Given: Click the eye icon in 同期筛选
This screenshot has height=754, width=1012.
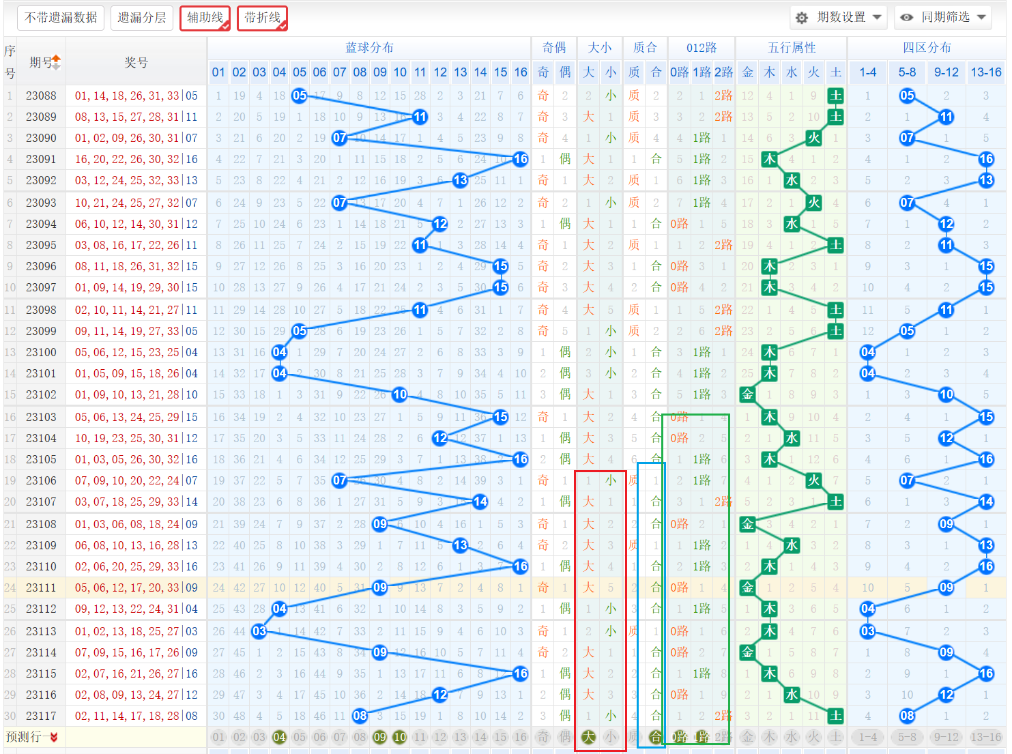Looking at the screenshot, I should [906, 18].
